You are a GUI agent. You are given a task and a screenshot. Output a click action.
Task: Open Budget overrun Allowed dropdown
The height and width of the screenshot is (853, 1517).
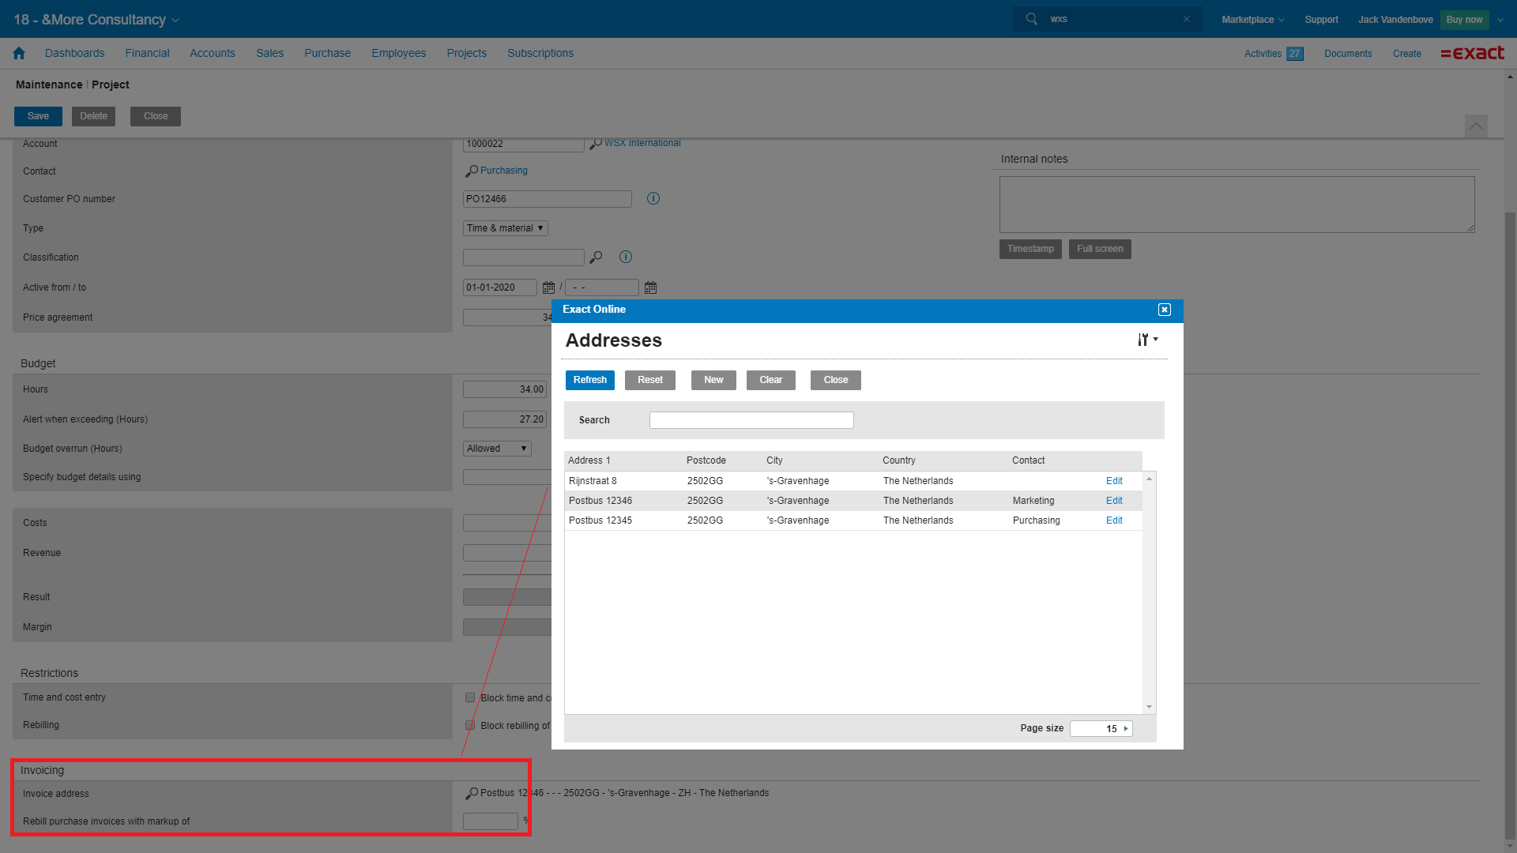[x=497, y=449]
